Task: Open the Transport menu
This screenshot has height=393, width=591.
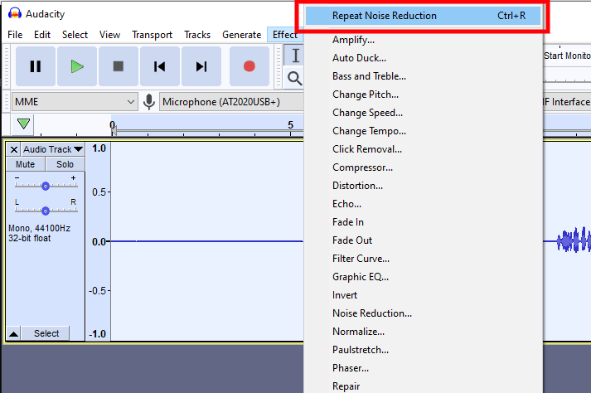Action: [152, 35]
